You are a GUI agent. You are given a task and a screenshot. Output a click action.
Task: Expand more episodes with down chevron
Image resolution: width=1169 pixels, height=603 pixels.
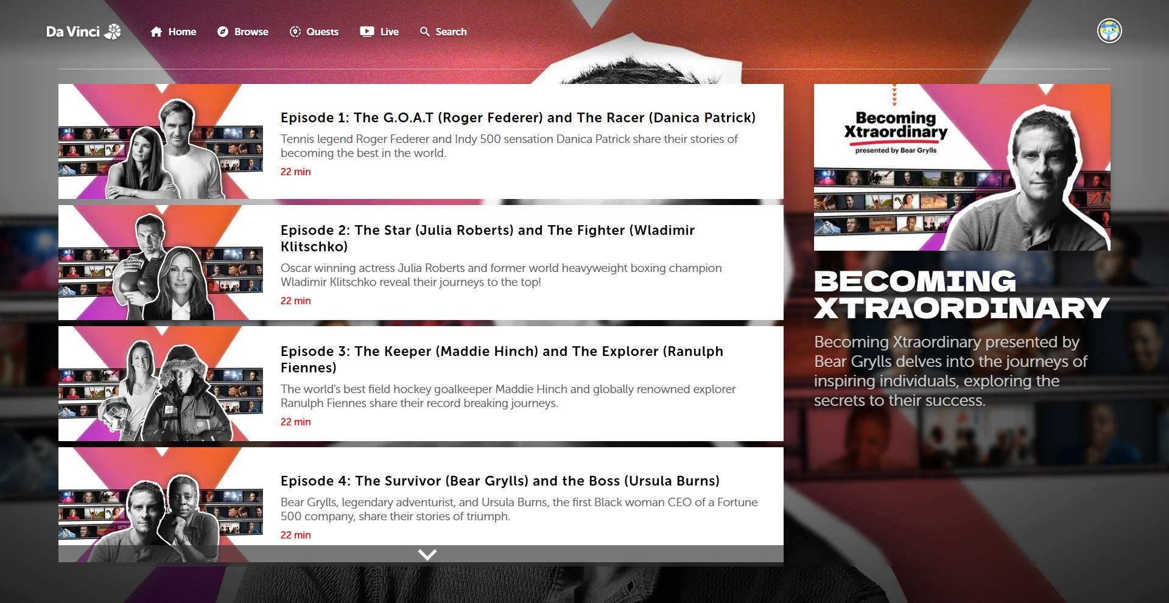click(x=427, y=554)
